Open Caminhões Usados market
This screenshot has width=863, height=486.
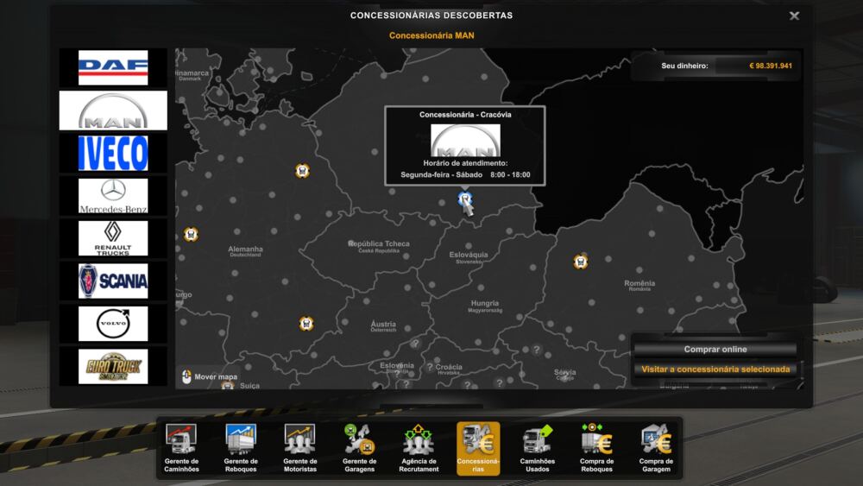point(538,448)
